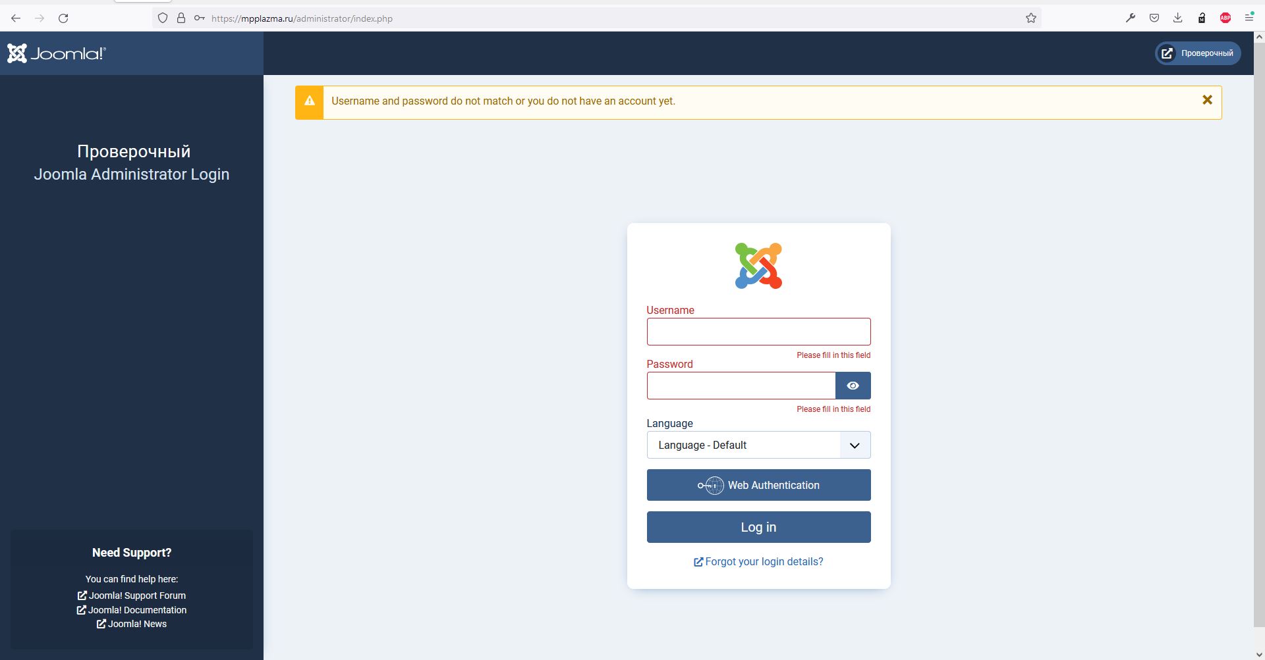Click the colorful Joomla logo in login card
1265x660 pixels.
(758, 266)
